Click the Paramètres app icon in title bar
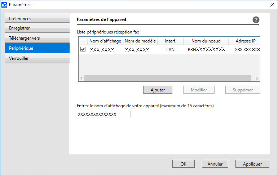The image size is (278, 176). pos(4,5)
